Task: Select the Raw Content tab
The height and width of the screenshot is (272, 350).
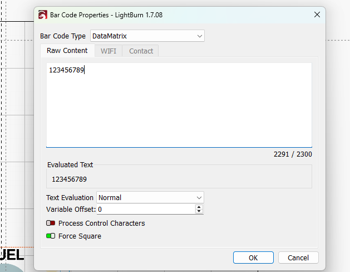Action: click(67, 51)
